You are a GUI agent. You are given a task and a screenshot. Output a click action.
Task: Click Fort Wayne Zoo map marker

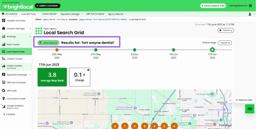tap(212, 94)
